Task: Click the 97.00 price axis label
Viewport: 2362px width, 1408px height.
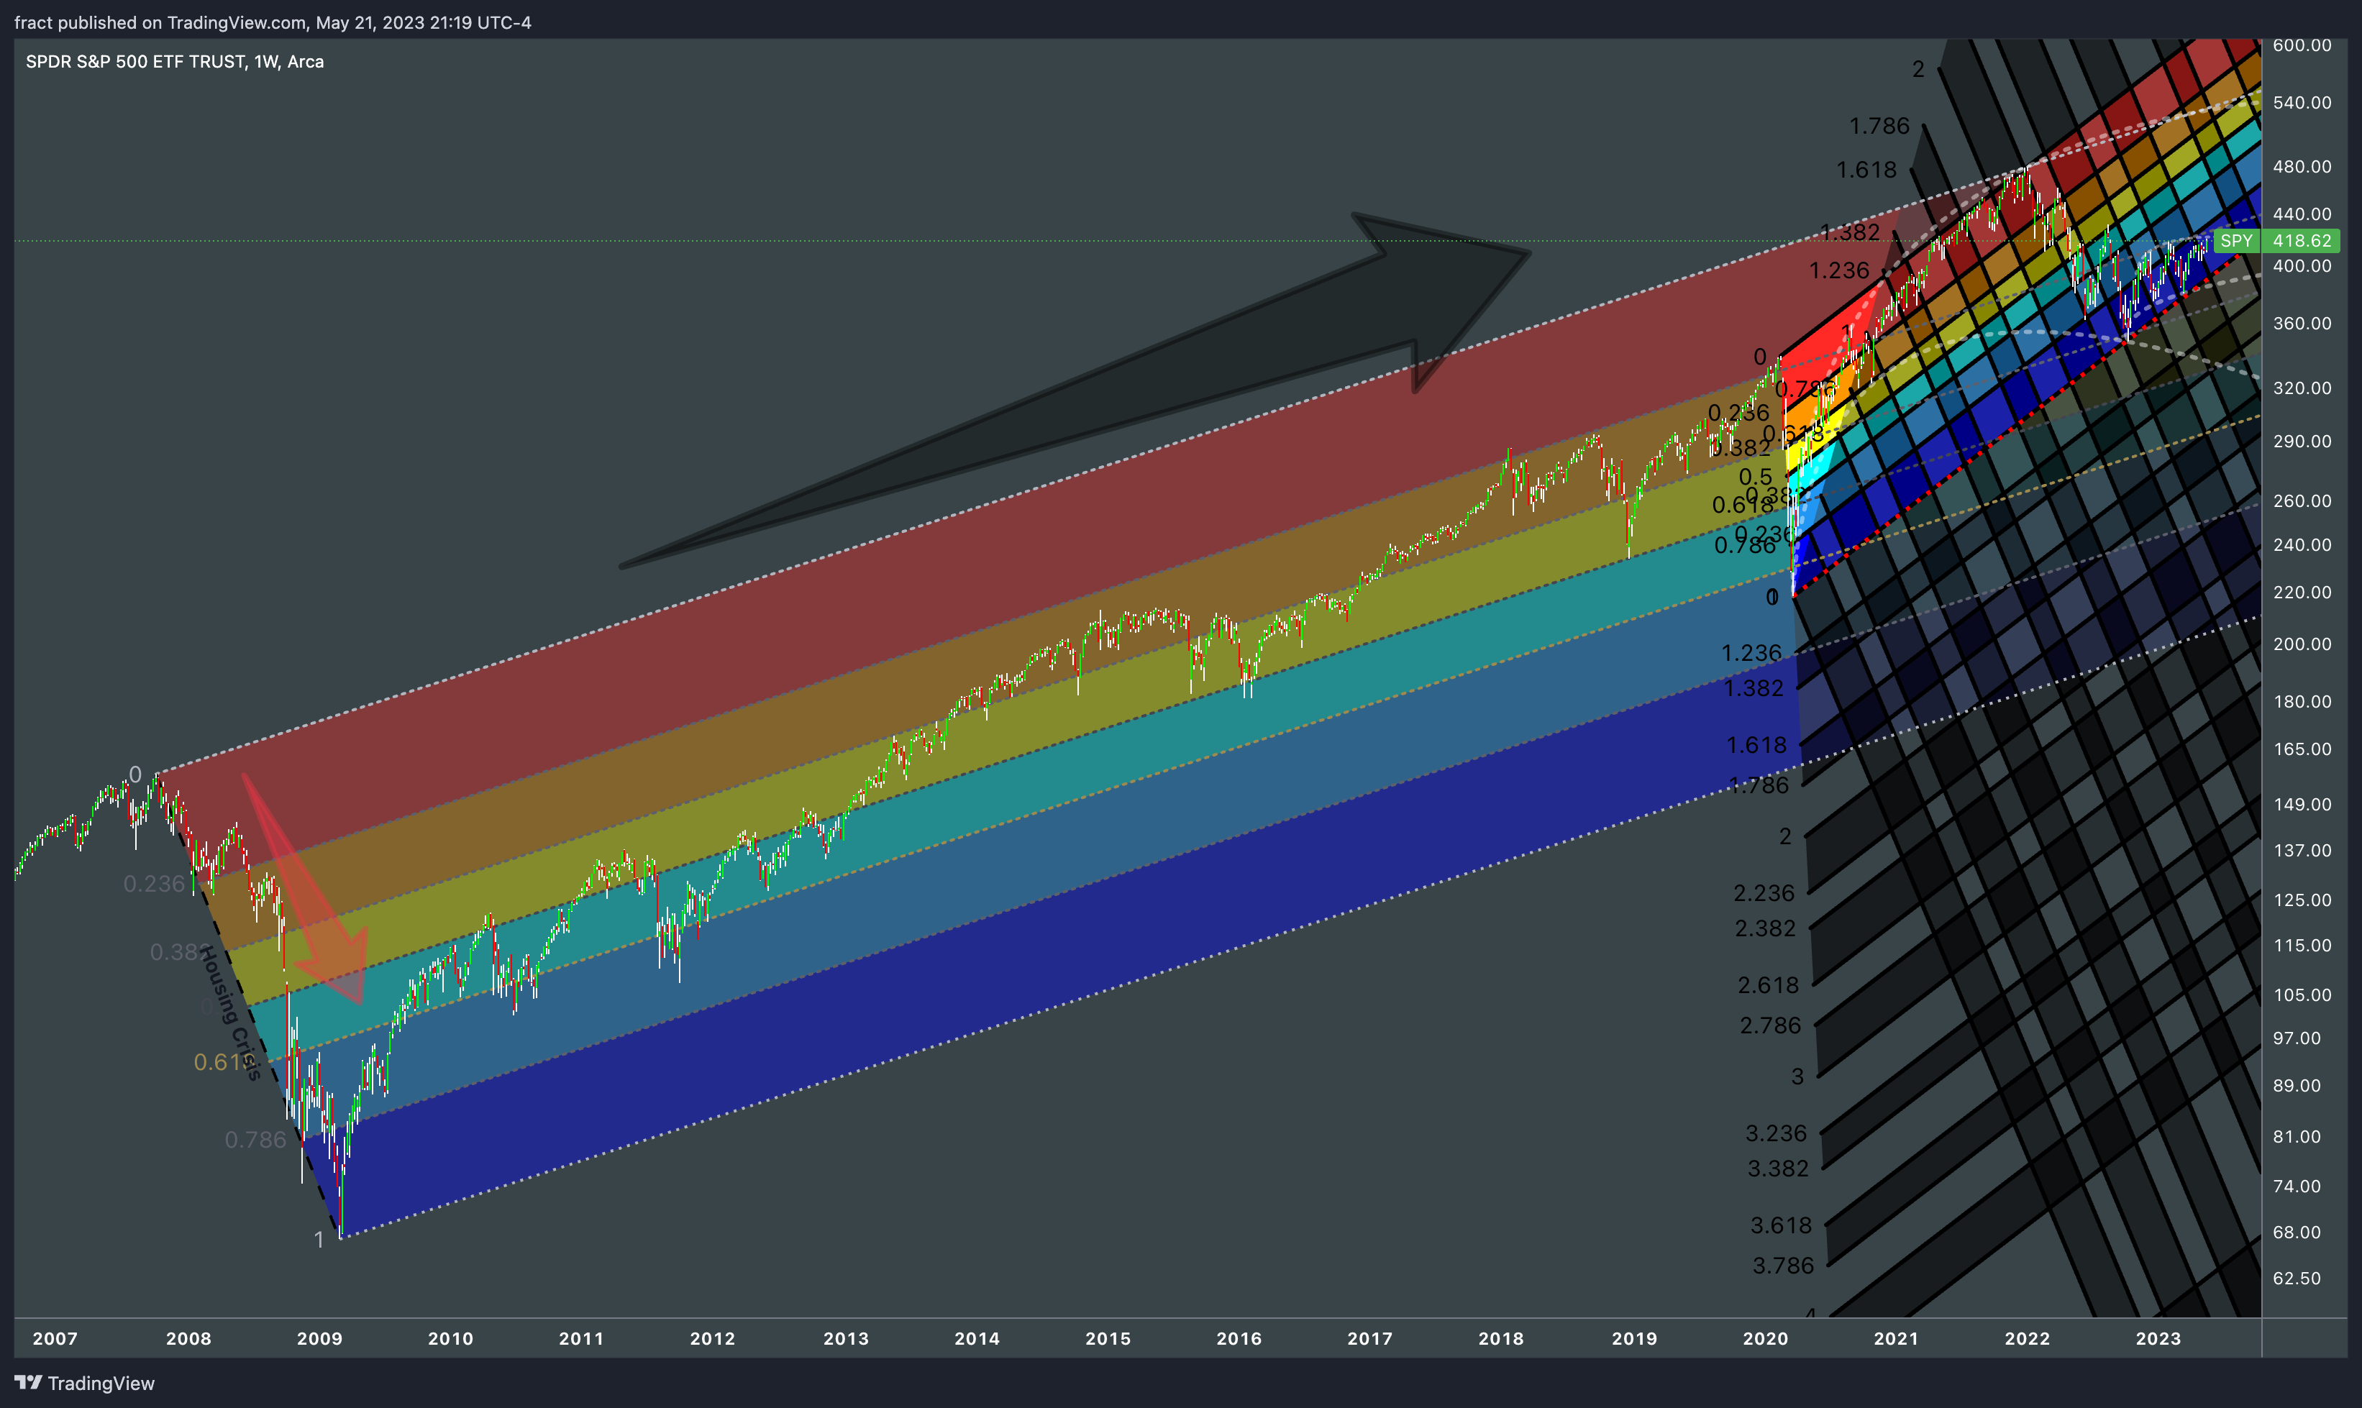Action: pyautogui.click(x=2297, y=1039)
